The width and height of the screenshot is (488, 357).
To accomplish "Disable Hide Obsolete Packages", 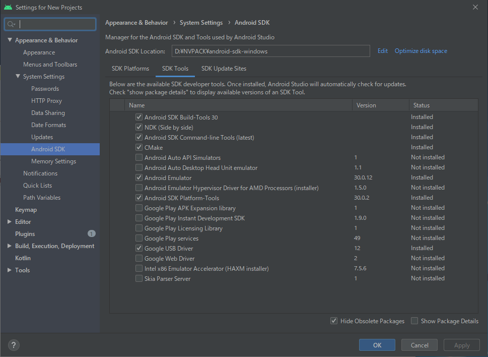I will click(333, 321).
